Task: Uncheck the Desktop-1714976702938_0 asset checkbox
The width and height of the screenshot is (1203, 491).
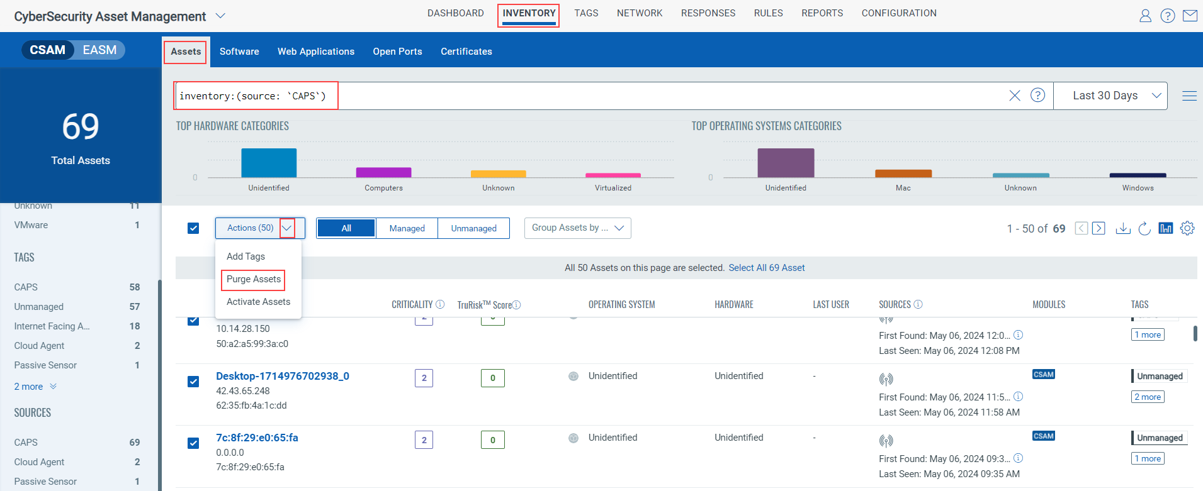Action: [x=193, y=382]
